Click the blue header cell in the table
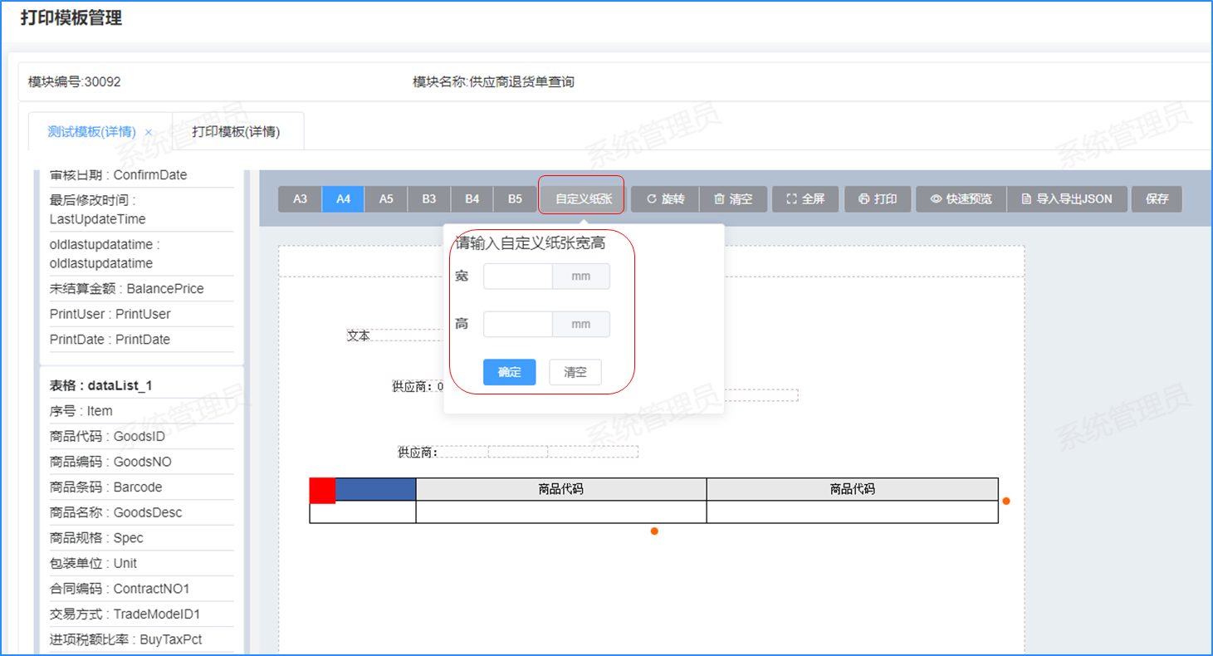 click(375, 489)
